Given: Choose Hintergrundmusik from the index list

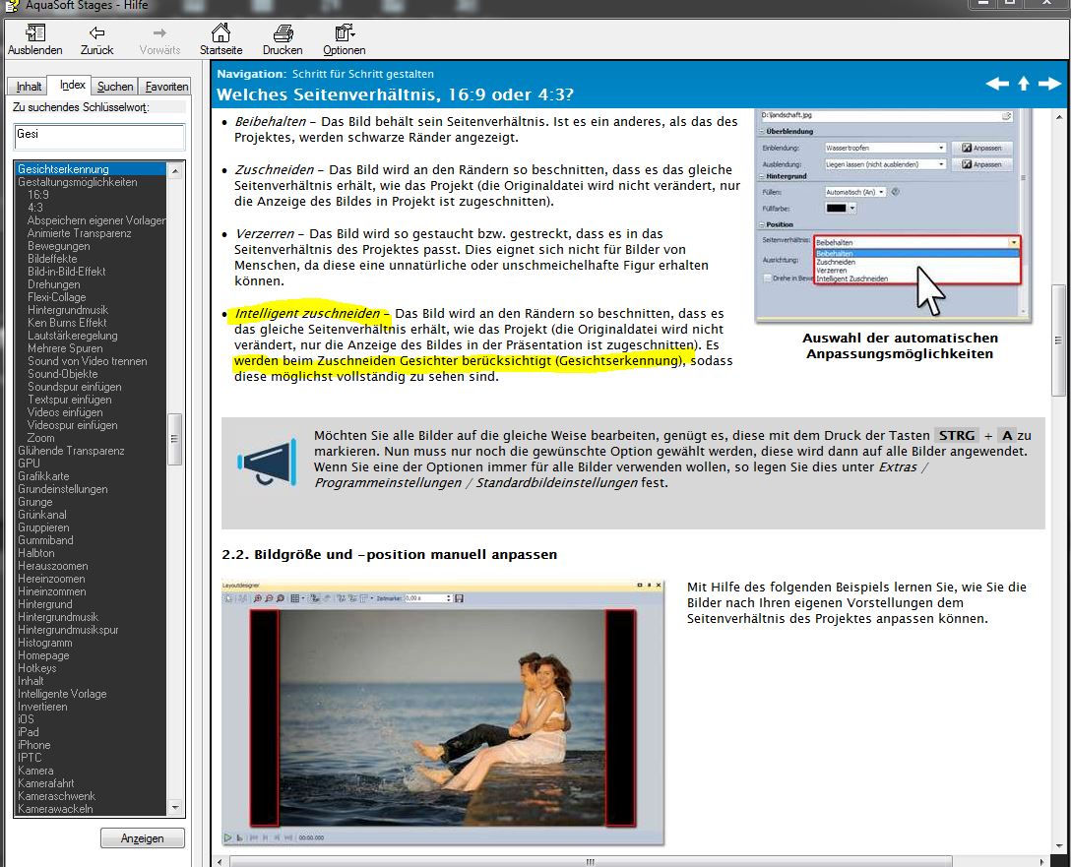Looking at the screenshot, I should point(58,617).
